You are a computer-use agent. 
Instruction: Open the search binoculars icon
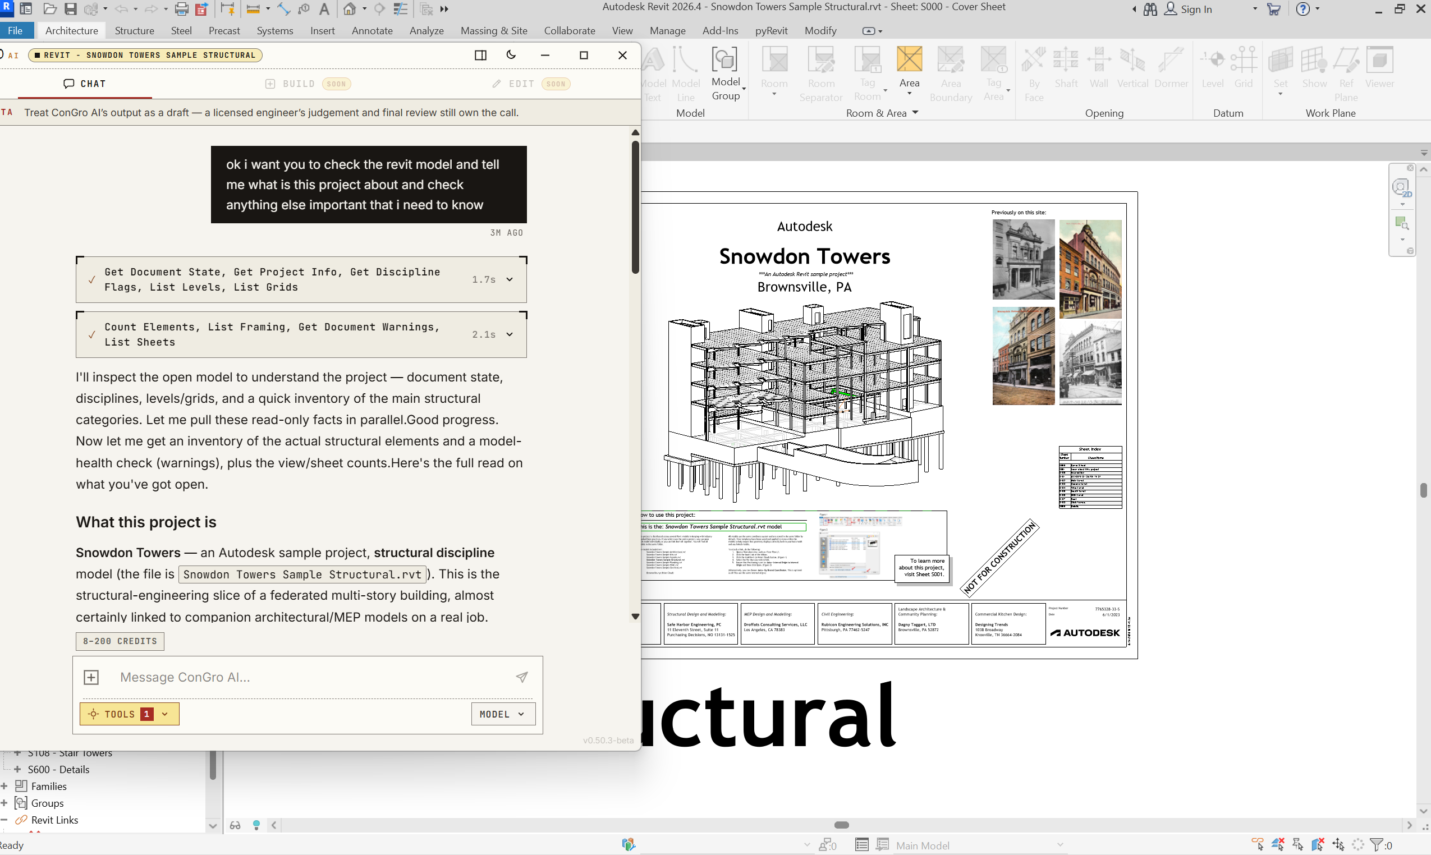[x=1150, y=8]
